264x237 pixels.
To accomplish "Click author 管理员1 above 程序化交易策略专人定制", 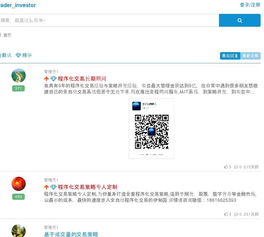I will click(x=51, y=180).
